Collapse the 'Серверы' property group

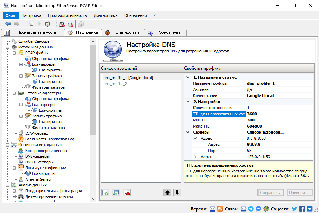(188, 132)
